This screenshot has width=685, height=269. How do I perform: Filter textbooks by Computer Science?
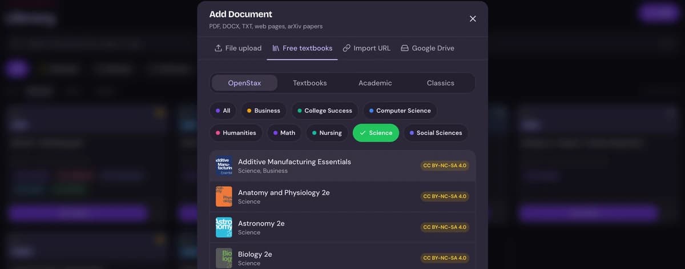pos(400,111)
